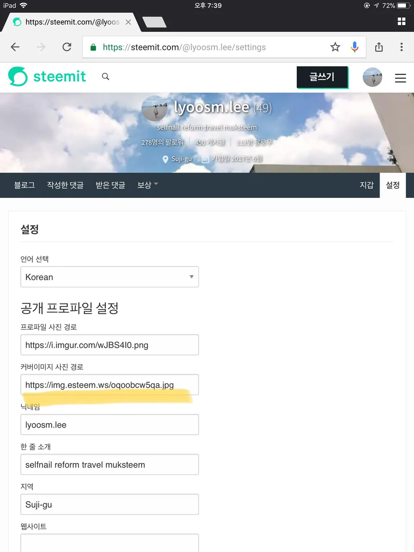Click the green lock security icon
Screen dimensions: 414x552
[93, 47]
